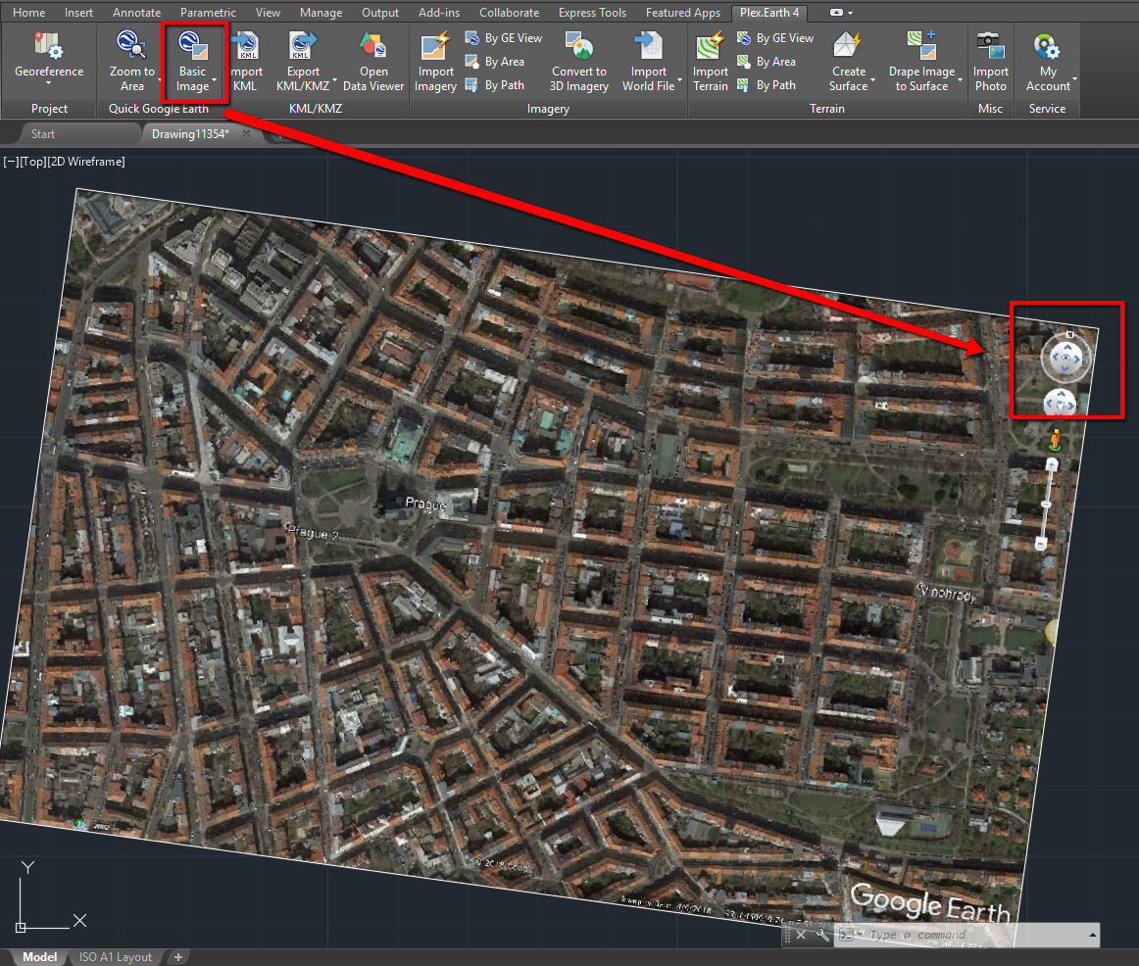Switch to the Home ribbon tab
This screenshot has height=966, width=1139.
(28, 12)
